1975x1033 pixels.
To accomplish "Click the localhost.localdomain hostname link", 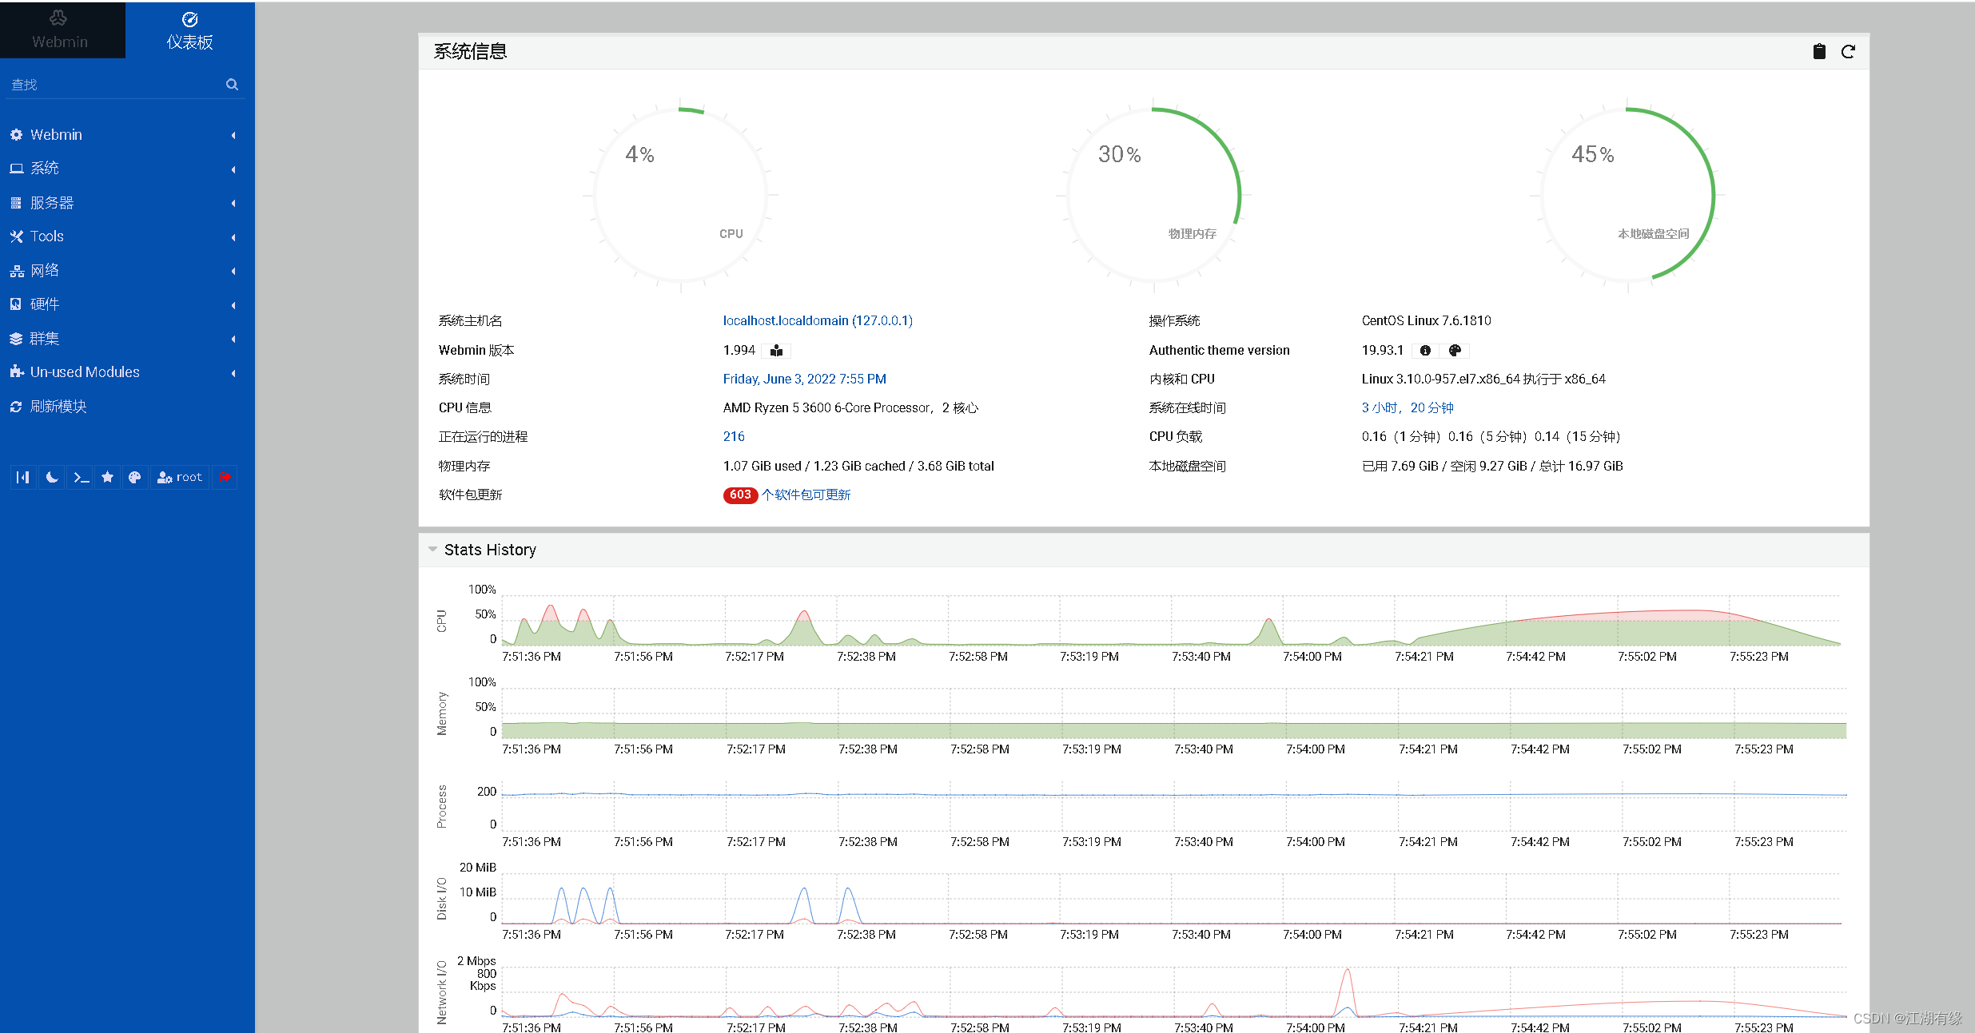I will pyautogui.click(x=817, y=321).
